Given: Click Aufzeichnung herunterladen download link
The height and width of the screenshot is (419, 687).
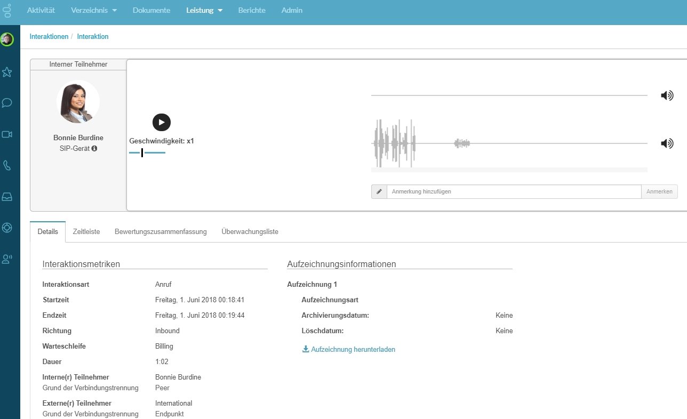Looking at the screenshot, I should coord(349,350).
